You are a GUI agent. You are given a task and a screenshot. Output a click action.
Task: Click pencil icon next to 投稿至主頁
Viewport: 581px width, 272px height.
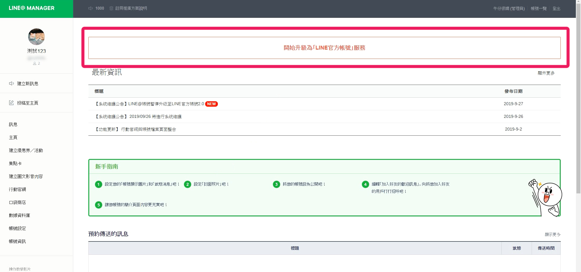11,103
